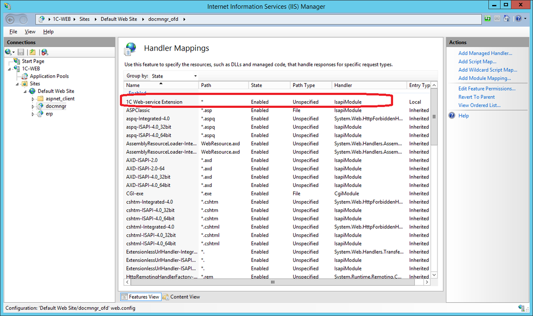Click the docmngr application icon
The height and width of the screenshot is (316, 533).
pyautogui.click(x=40, y=106)
